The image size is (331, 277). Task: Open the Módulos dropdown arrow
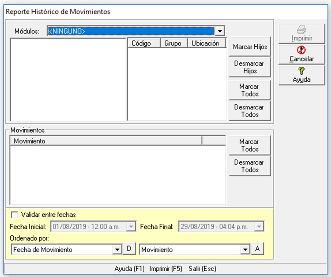tap(220, 31)
